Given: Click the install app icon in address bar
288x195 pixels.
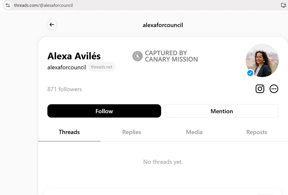Looking at the screenshot, I should [283, 5].
